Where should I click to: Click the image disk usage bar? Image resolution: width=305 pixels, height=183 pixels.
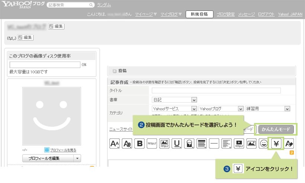(45, 65)
